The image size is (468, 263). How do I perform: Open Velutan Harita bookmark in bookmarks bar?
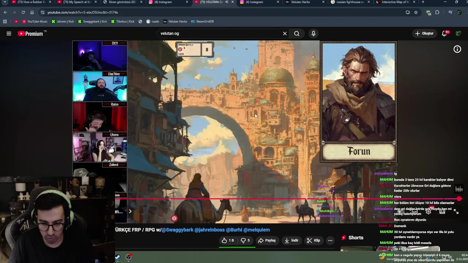coord(175,22)
